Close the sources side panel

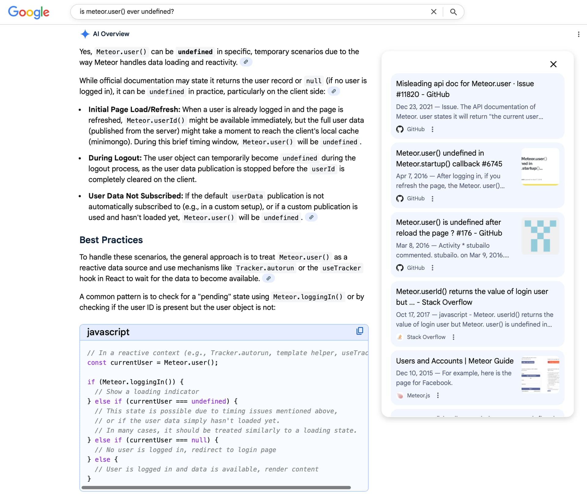tap(553, 64)
